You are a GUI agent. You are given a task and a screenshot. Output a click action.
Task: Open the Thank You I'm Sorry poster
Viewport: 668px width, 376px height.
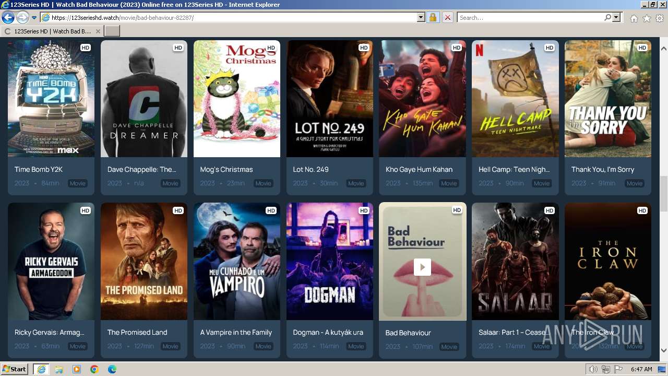[608, 99]
